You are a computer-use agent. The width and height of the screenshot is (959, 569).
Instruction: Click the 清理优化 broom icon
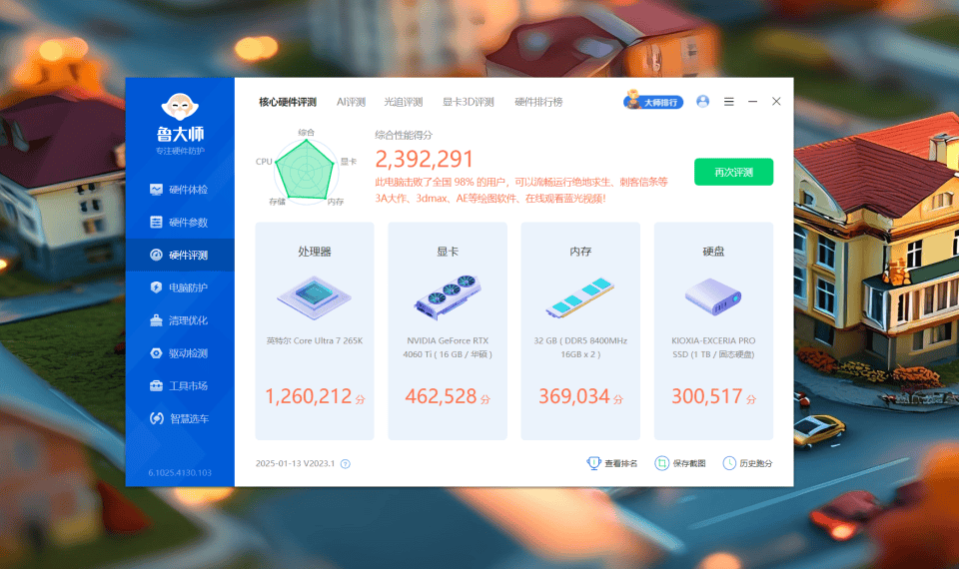[156, 320]
